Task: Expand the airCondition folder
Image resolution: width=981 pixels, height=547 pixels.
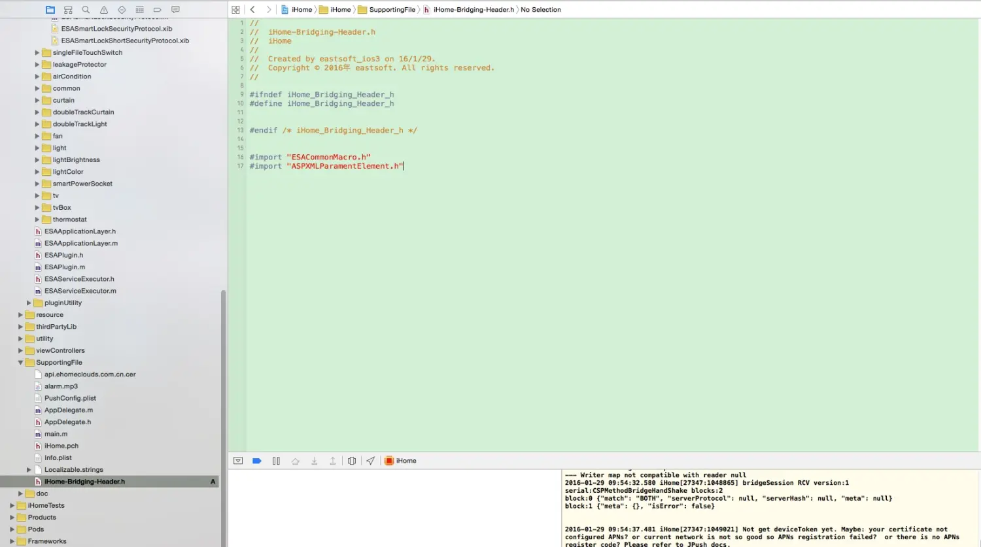Action: [37, 76]
